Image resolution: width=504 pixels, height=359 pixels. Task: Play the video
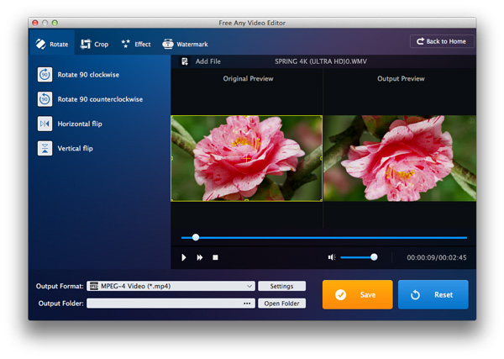(x=183, y=257)
